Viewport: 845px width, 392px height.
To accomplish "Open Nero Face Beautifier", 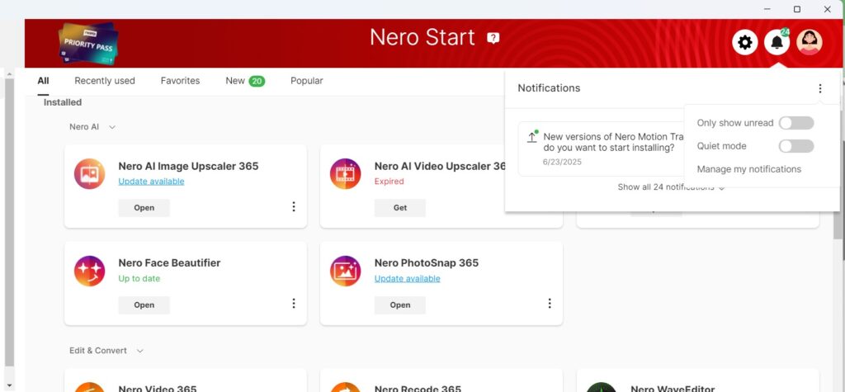I will (144, 305).
